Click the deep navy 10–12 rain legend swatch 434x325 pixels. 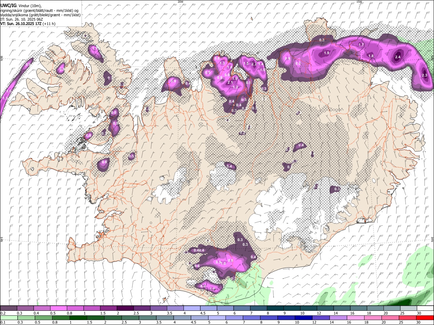[303, 318]
